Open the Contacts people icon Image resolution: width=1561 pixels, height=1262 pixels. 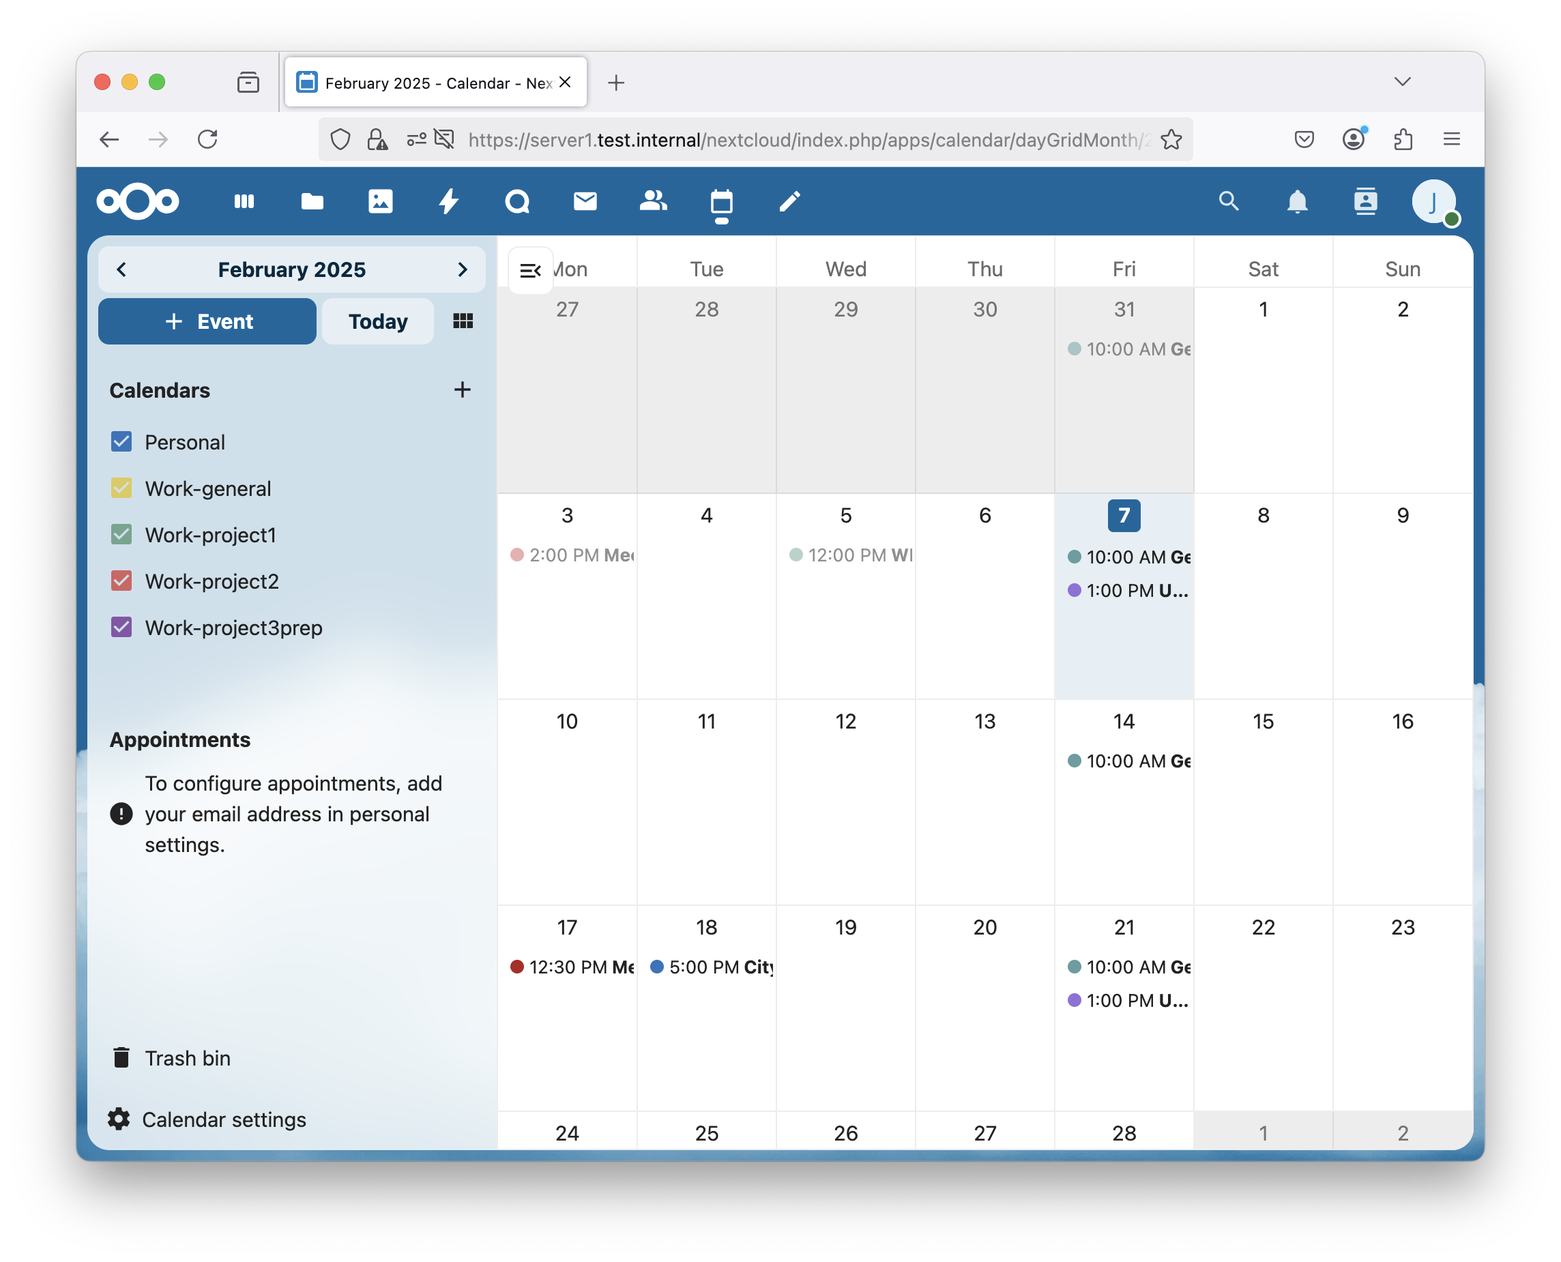(x=653, y=201)
